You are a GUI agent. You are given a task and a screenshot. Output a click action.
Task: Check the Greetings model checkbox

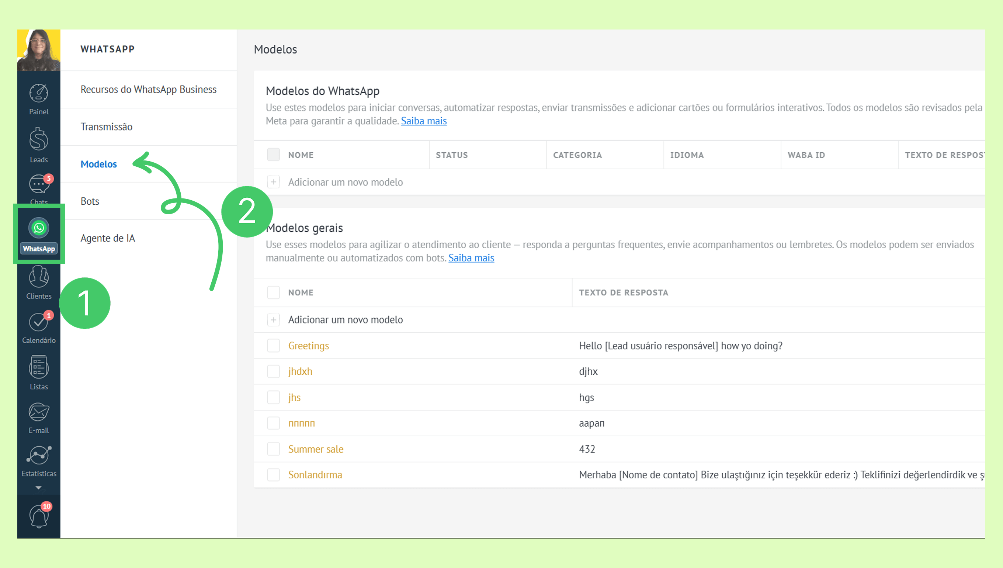click(x=273, y=346)
